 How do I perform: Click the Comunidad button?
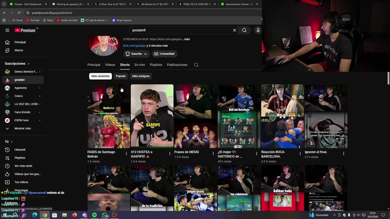(164, 54)
